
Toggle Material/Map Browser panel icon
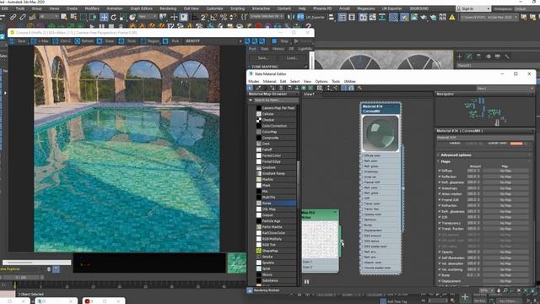344,88
